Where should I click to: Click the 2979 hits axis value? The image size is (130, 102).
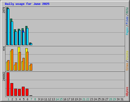click(x=4, y=10)
